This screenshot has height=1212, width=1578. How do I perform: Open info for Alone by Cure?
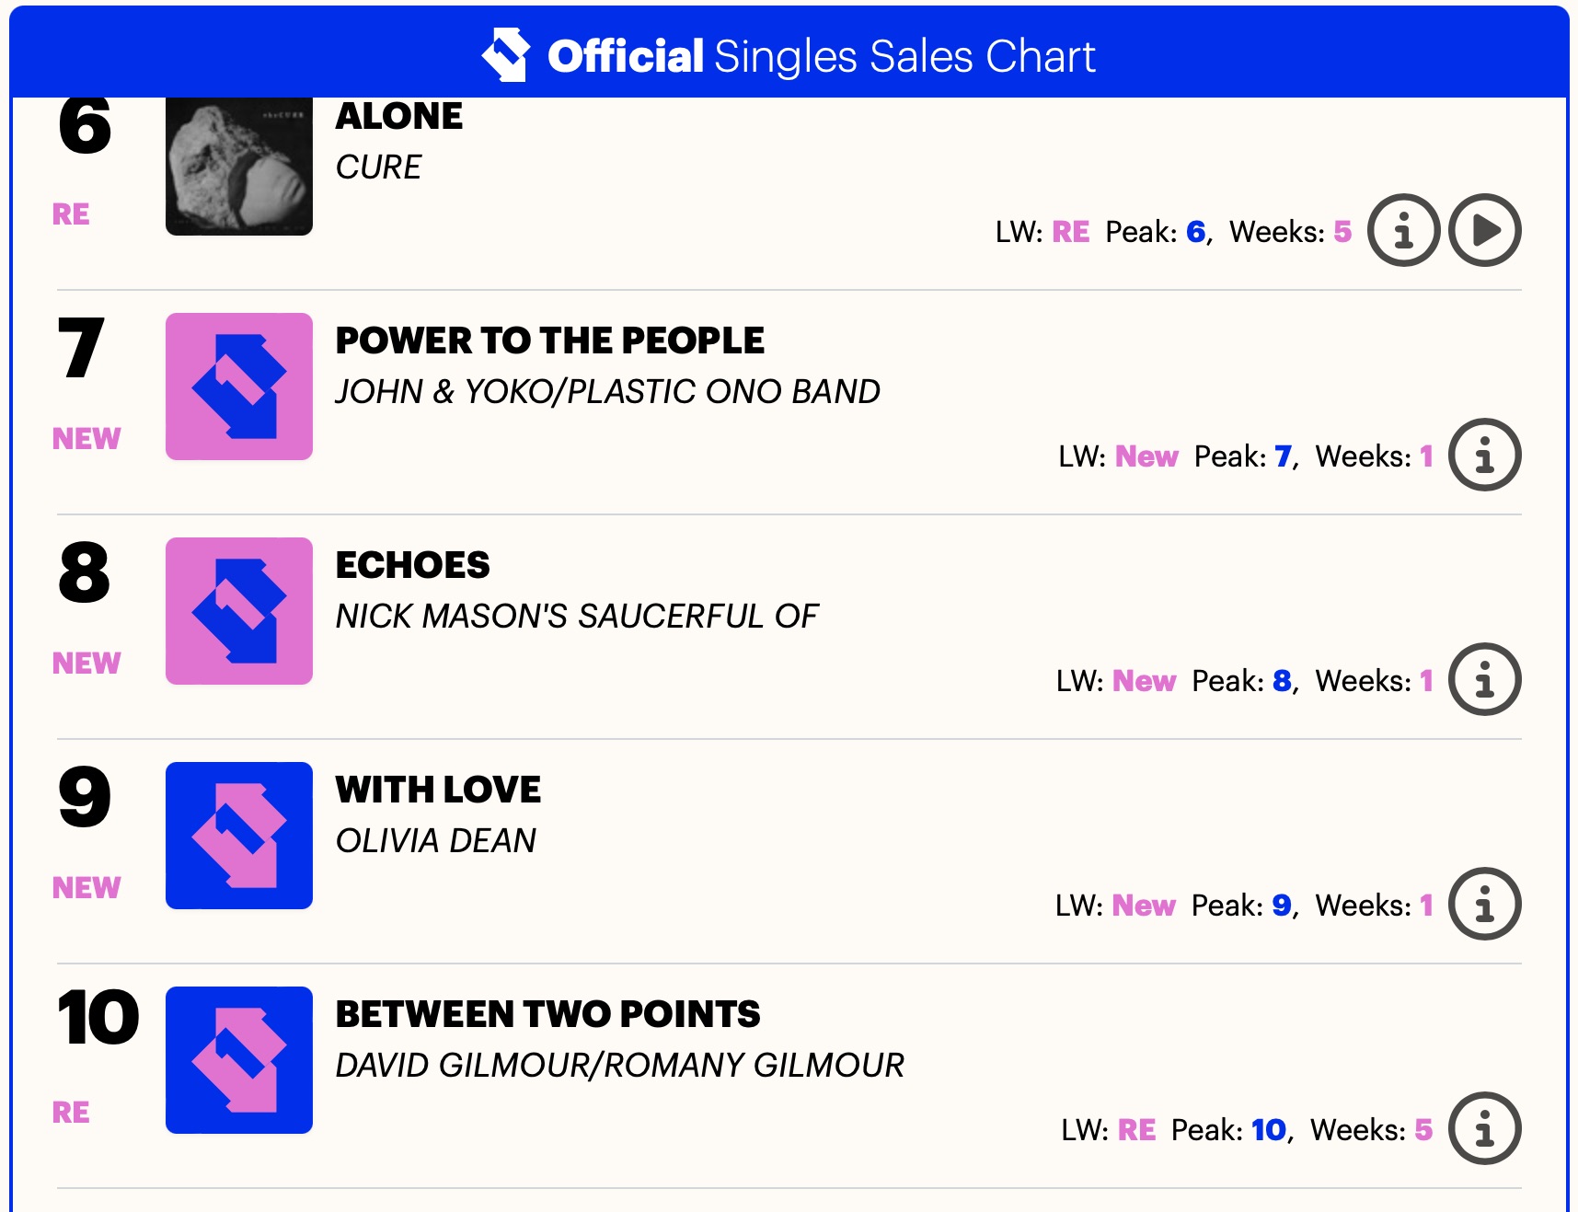[x=1403, y=230]
